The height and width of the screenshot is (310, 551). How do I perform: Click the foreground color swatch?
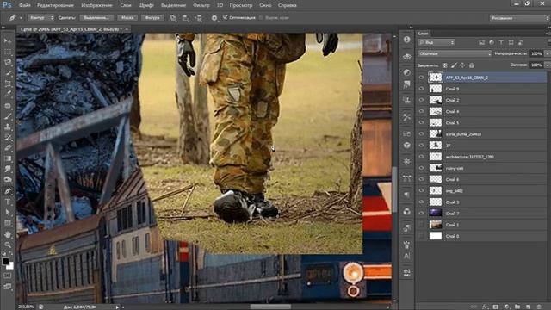[x=5, y=261]
